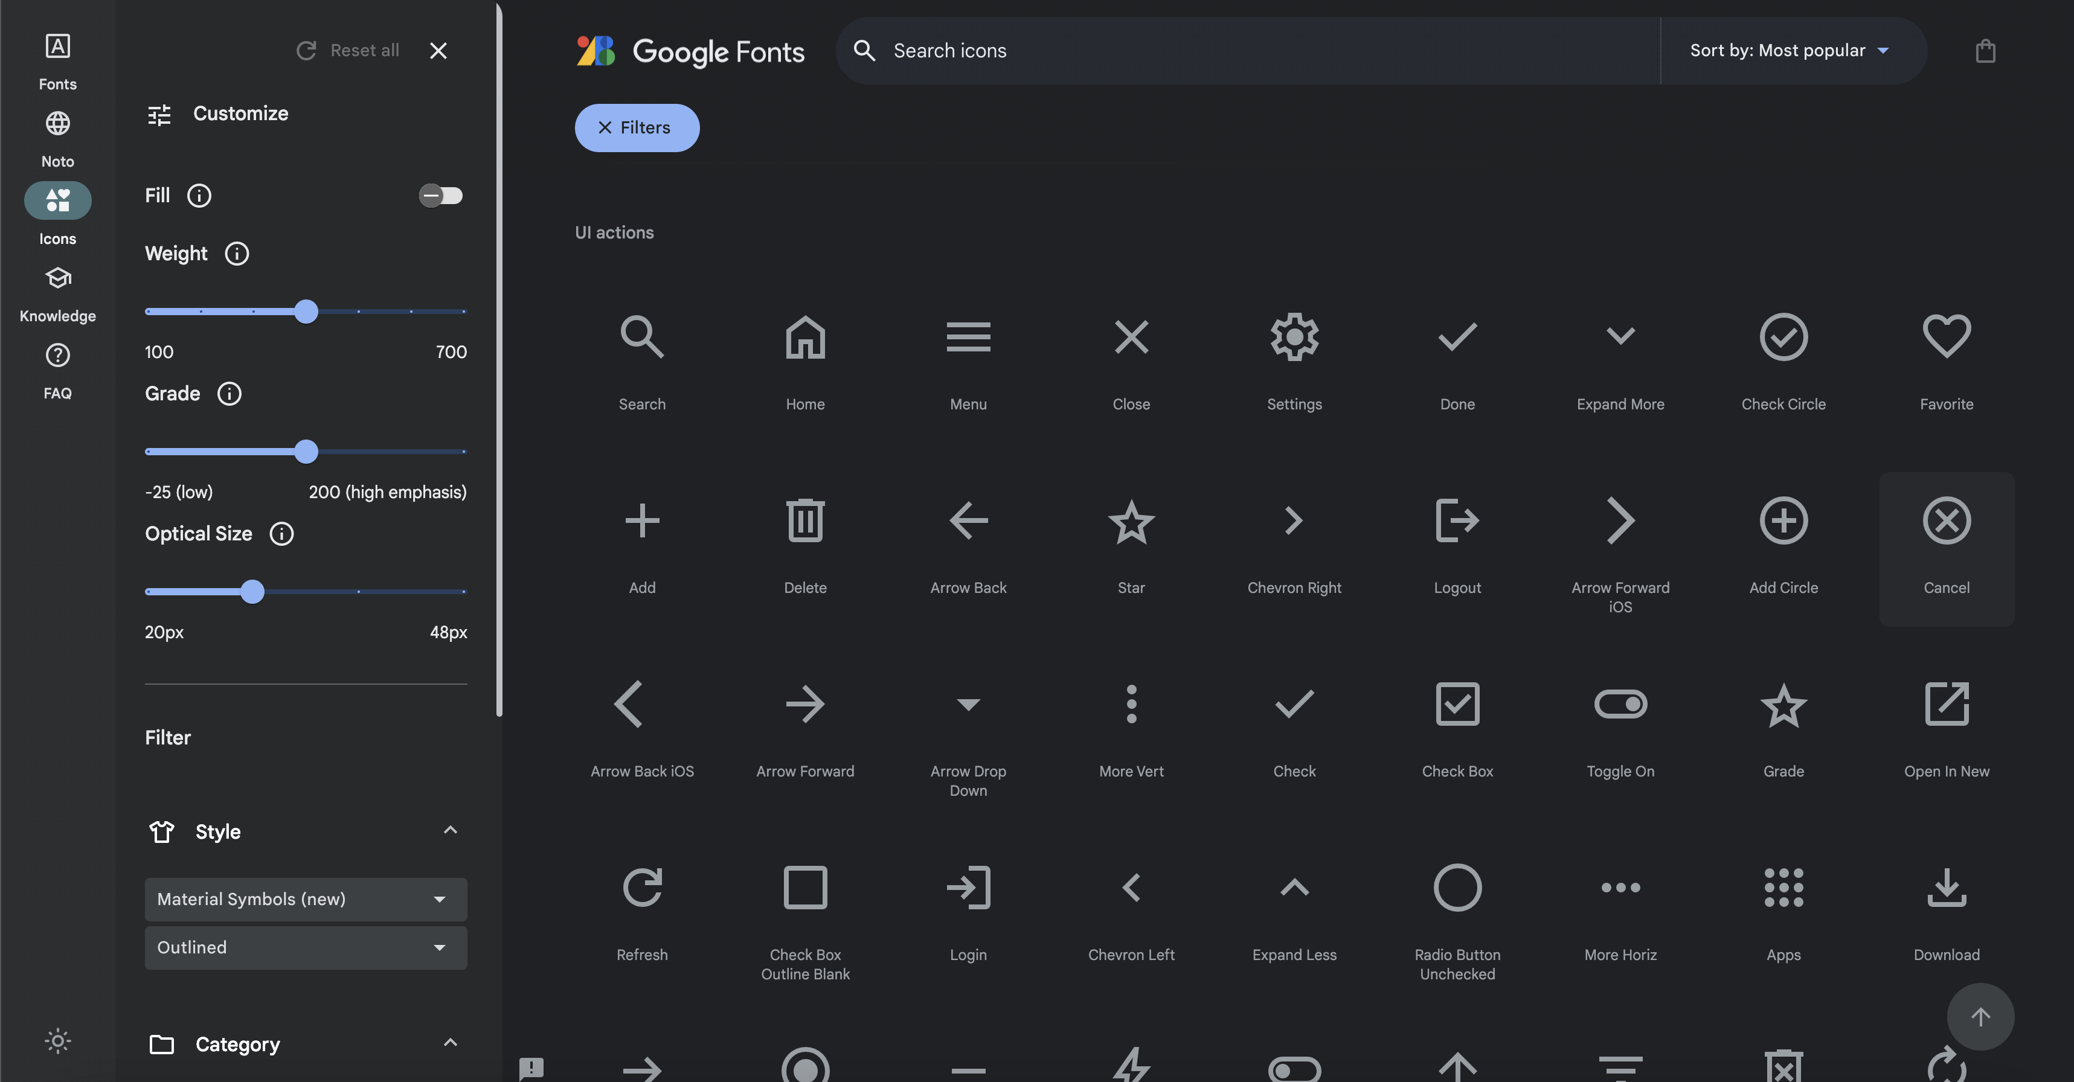Image resolution: width=2074 pixels, height=1082 pixels.
Task: Click the Customize panel scrollbar
Action: tap(499, 360)
